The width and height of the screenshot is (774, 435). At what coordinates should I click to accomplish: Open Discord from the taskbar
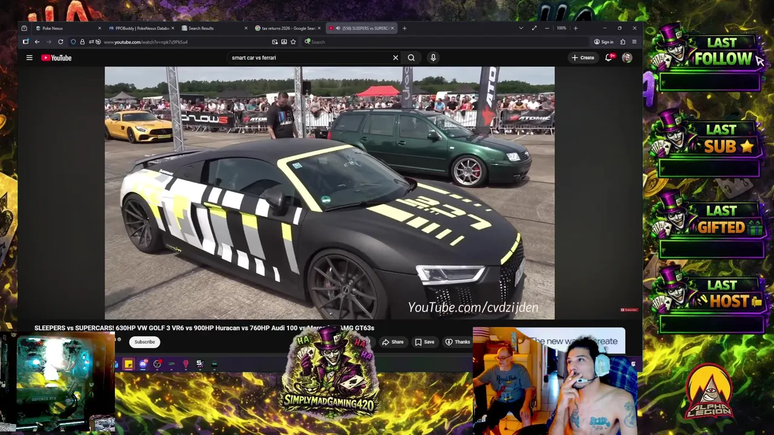click(x=143, y=364)
